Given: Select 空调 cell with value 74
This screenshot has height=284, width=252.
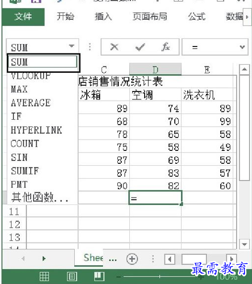Looking at the screenshot, I should pyautogui.click(x=155, y=108).
